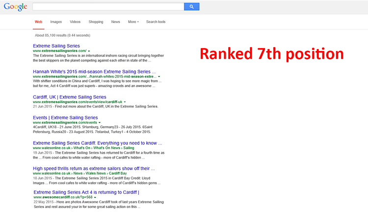This screenshot has width=368, height=214.
Task: Switch to the Videos tab
Action: coord(75,22)
